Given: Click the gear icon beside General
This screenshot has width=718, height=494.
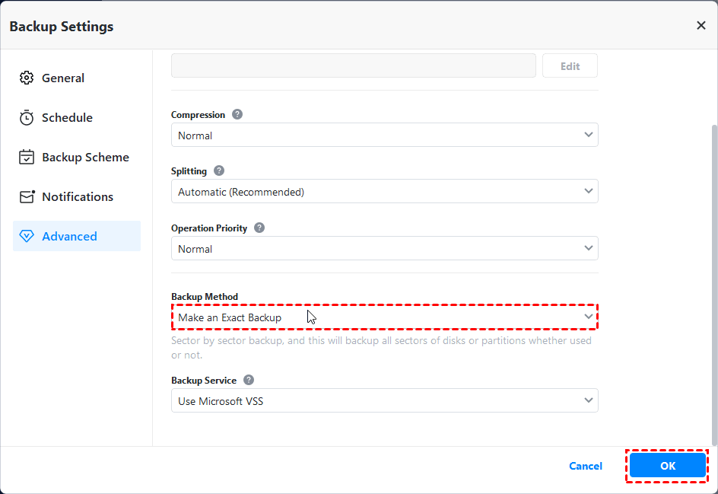Looking at the screenshot, I should pos(27,78).
